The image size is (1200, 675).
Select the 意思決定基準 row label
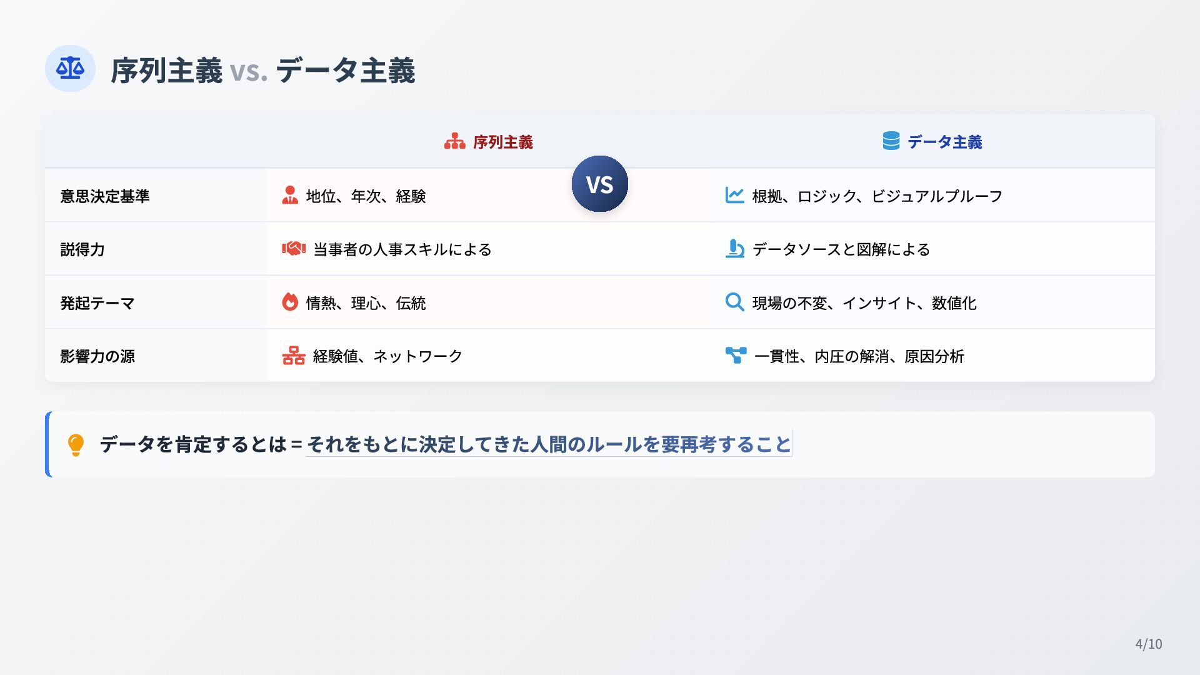point(105,196)
